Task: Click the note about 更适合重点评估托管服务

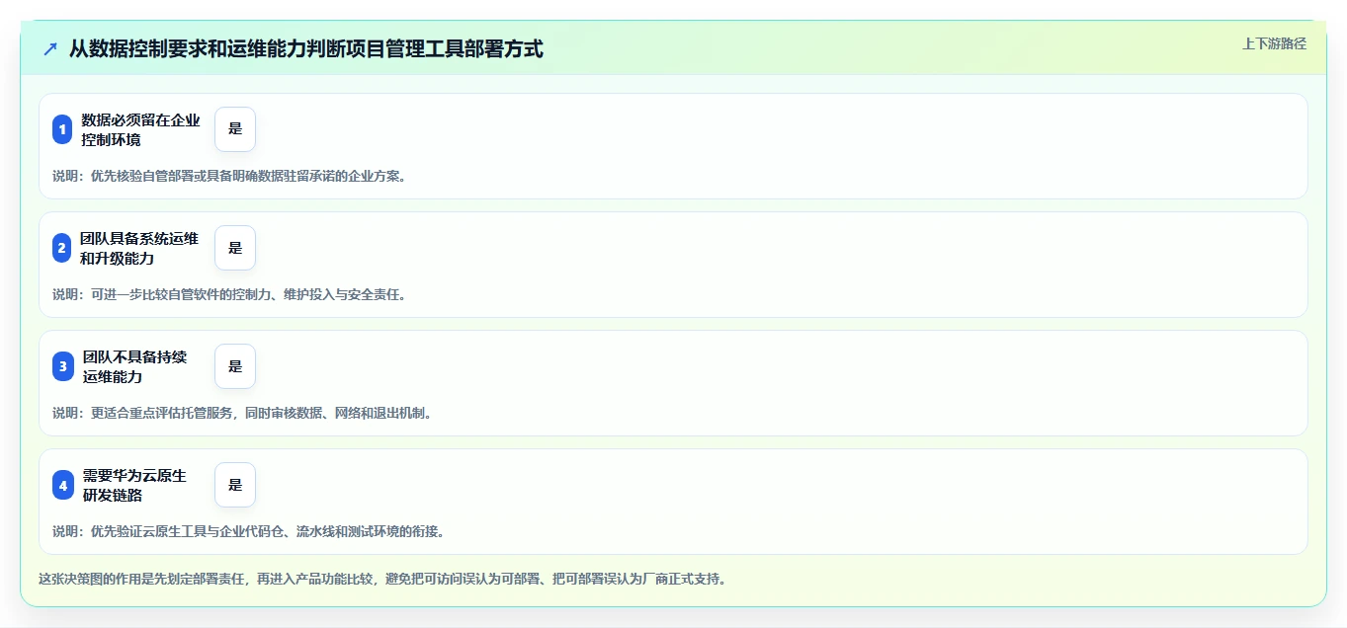Action: click(x=242, y=413)
